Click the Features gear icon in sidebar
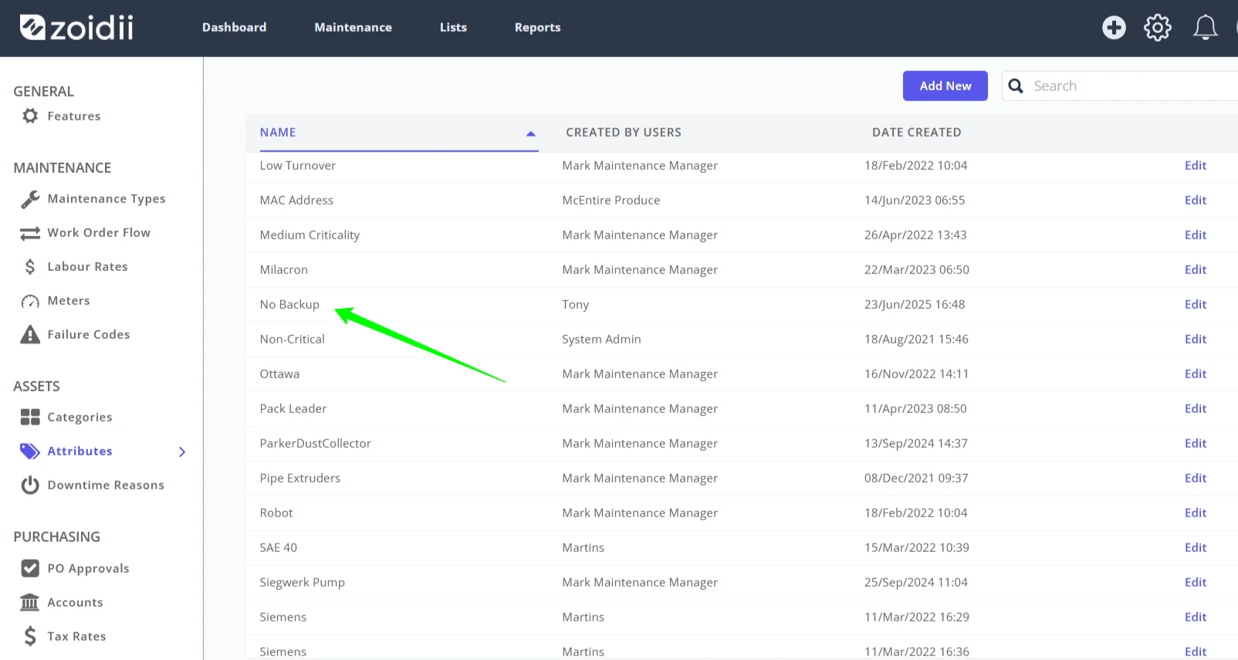1238x660 pixels. [30, 116]
